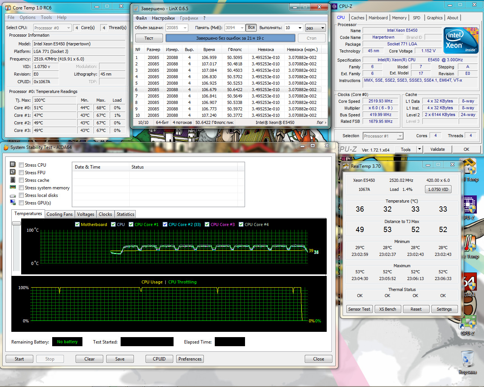Click the Stress cache chip icon
Viewport: 484px width, 387px height.
[13, 180]
